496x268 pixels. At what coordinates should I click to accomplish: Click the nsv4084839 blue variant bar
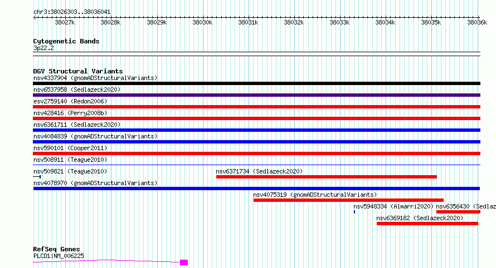(x=256, y=142)
